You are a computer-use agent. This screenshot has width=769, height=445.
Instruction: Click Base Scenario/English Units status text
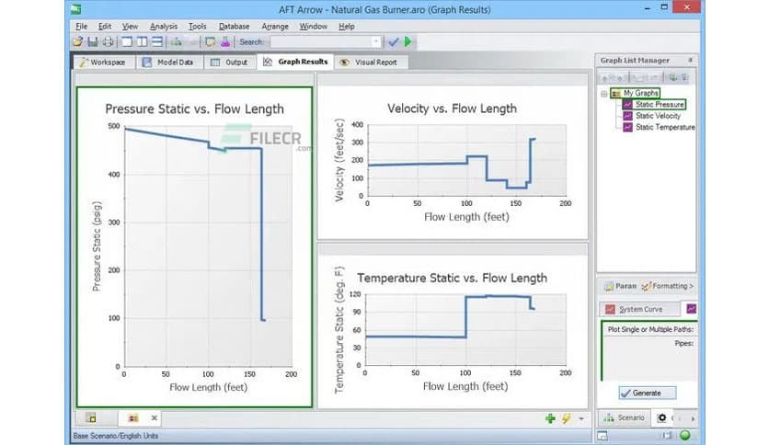tap(116, 436)
